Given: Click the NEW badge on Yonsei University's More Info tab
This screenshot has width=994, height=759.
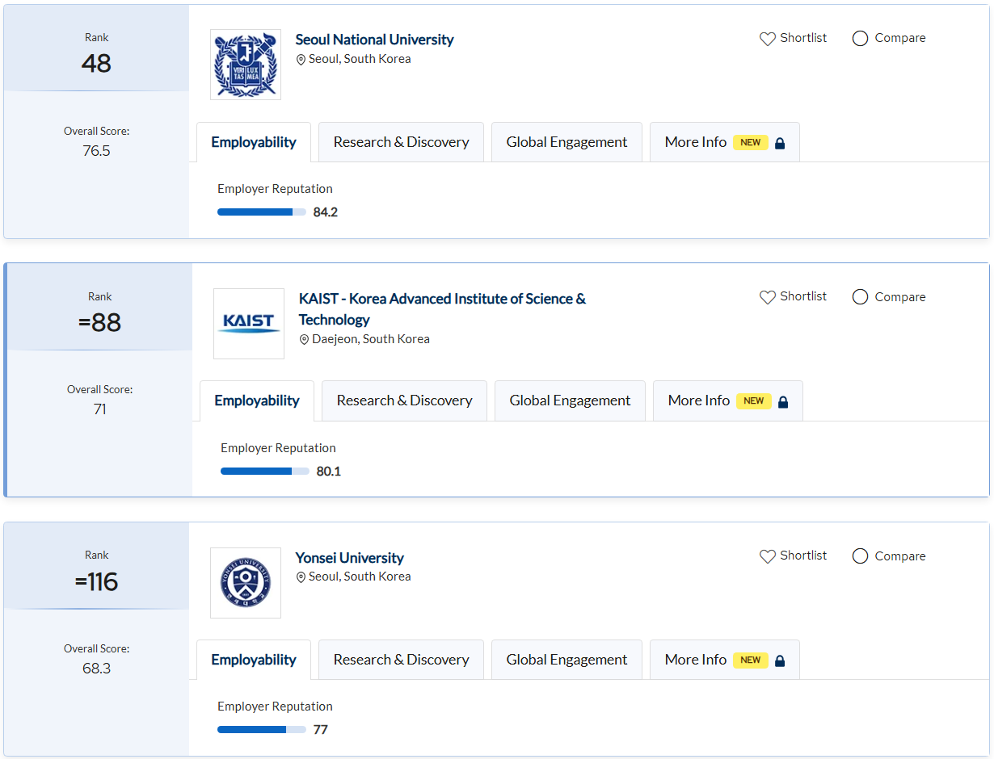Looking at the screenshot, I should (751, 660).
